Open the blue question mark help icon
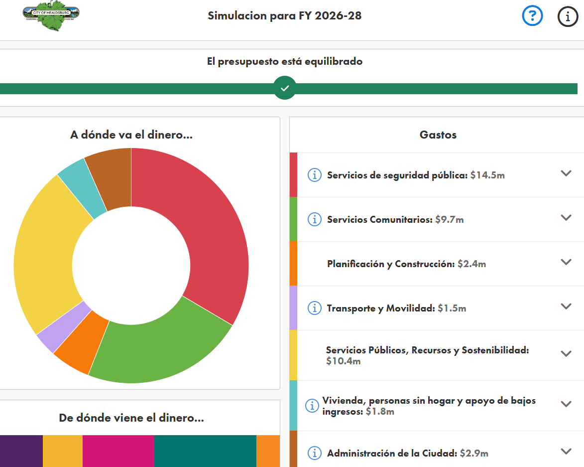 click(532, 16)
